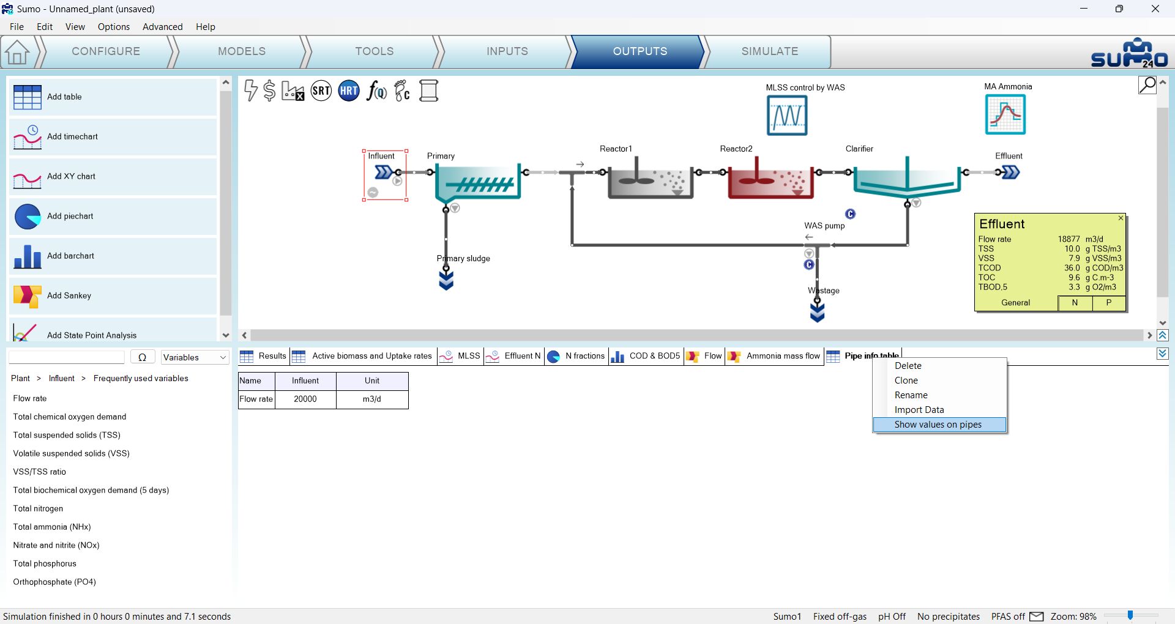Image resolution: width=1175 pixels, height=624 pixels.
Task: Open the COD & BOD5 tab
Action: [646, 356]
